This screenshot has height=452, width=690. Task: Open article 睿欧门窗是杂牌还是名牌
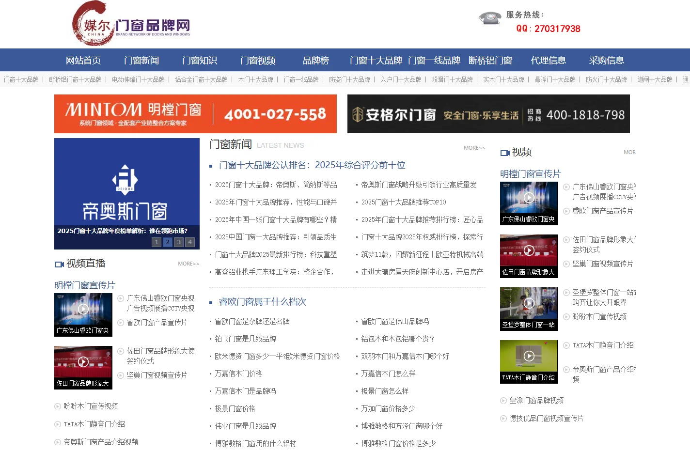point(252,322)
